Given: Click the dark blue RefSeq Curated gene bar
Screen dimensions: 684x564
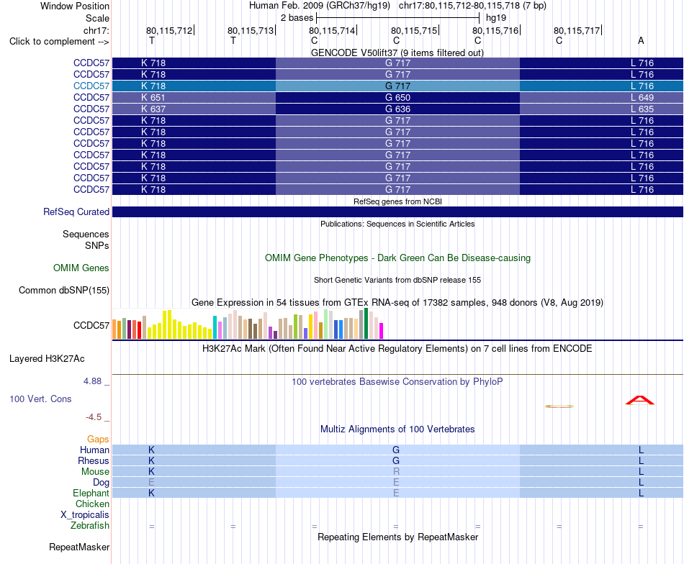Looking at the screenshot, I should point(398,211).
